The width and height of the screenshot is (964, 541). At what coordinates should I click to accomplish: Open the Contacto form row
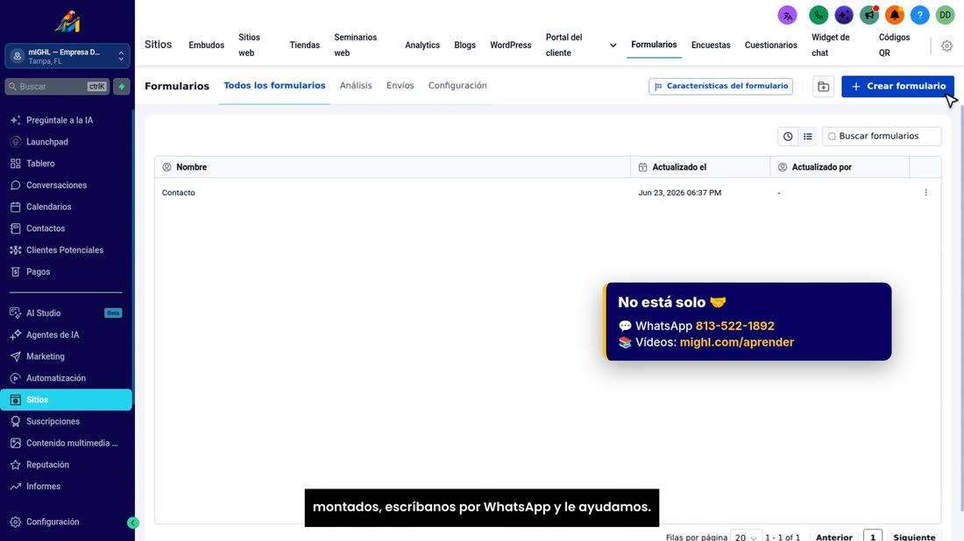point(547,193)
